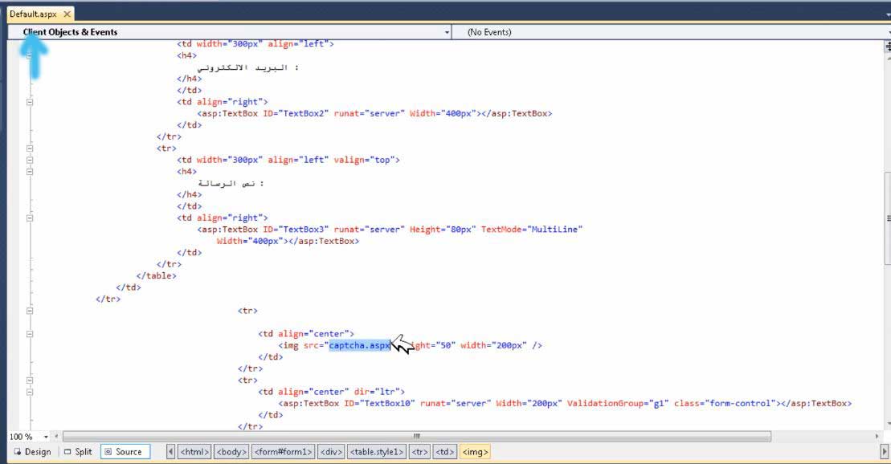This screenshot has width=891, height=464.
Task: Select the <img> breadcrumb tag
Action: click(475, 452)
